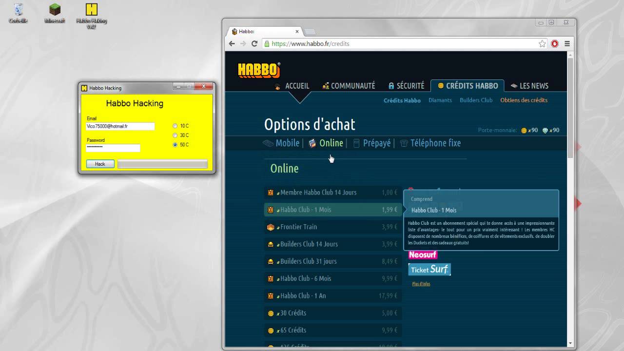
Task: Click the 65 Crédits coin icon
Action: (x=271, y=331)
